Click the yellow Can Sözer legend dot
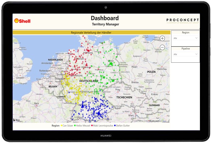Image resolution: width=212 pixels, height=143 pixels. click(62, 126)
